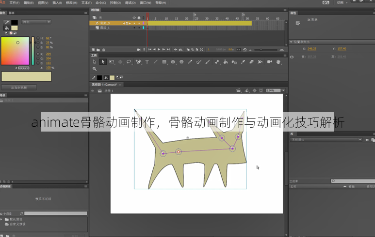This screenshot has height=237, width=375.
Task: Click the swap colors icon in Color panel
Action: [16, 33]
